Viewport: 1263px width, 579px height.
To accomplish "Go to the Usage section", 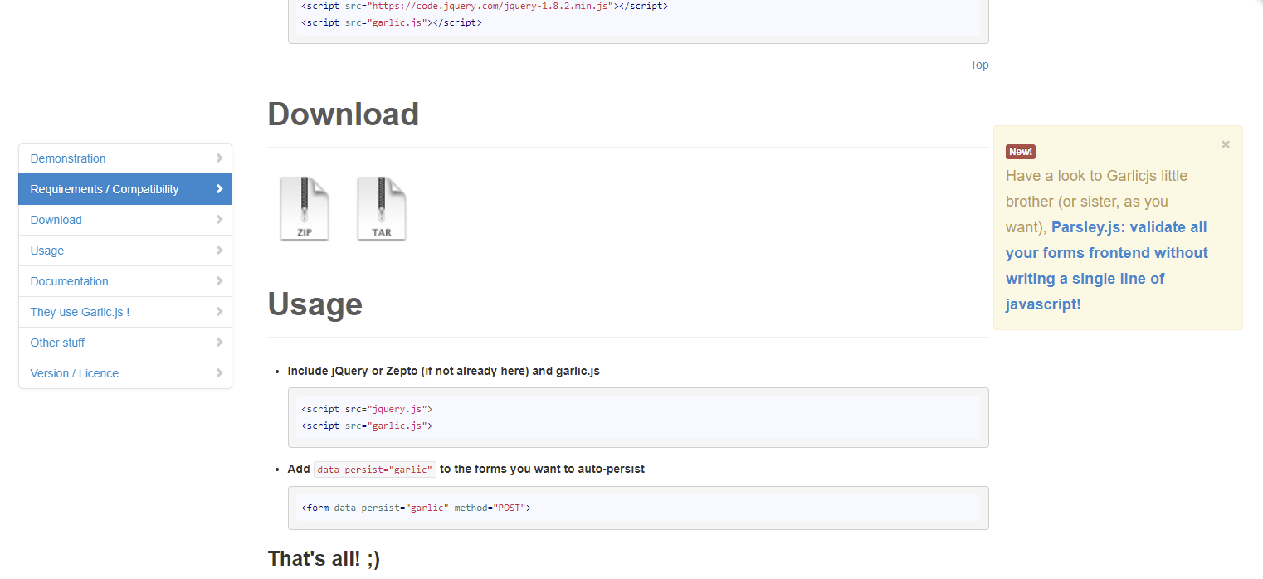I will tap(46, 251).
